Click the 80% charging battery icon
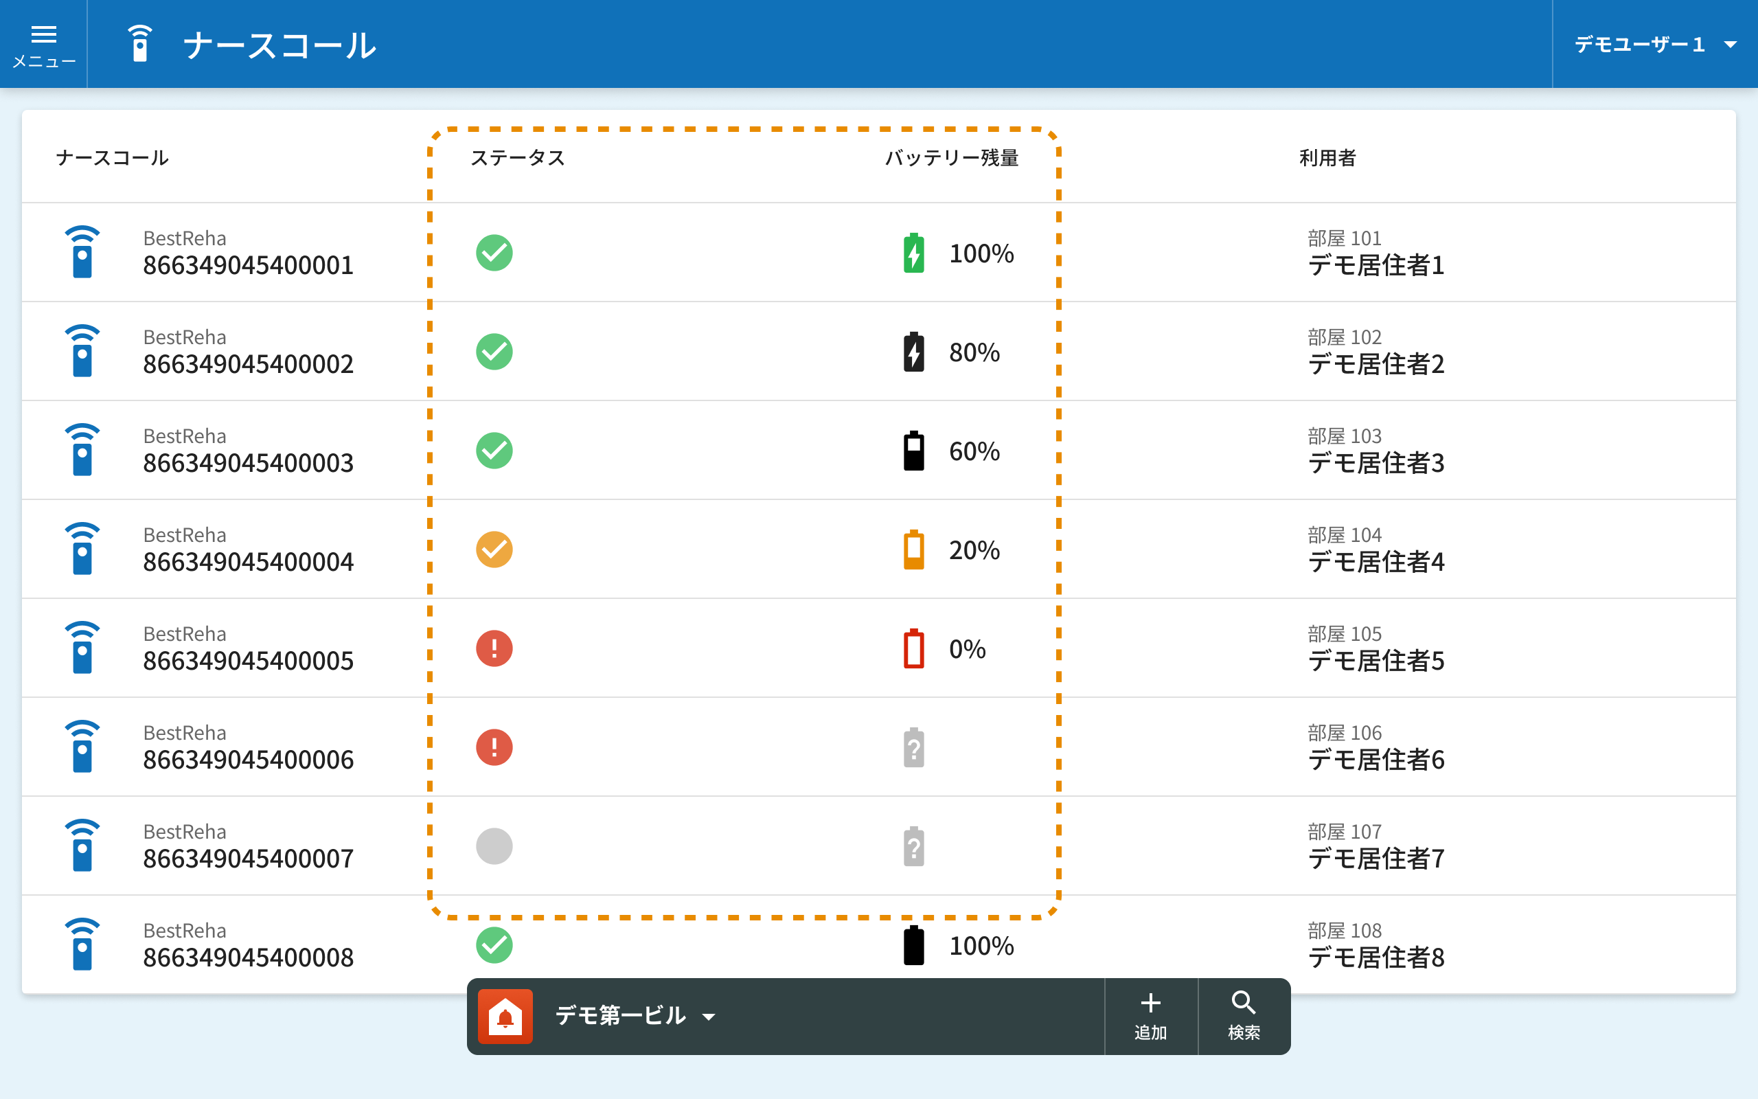 [x=913, y=352]
